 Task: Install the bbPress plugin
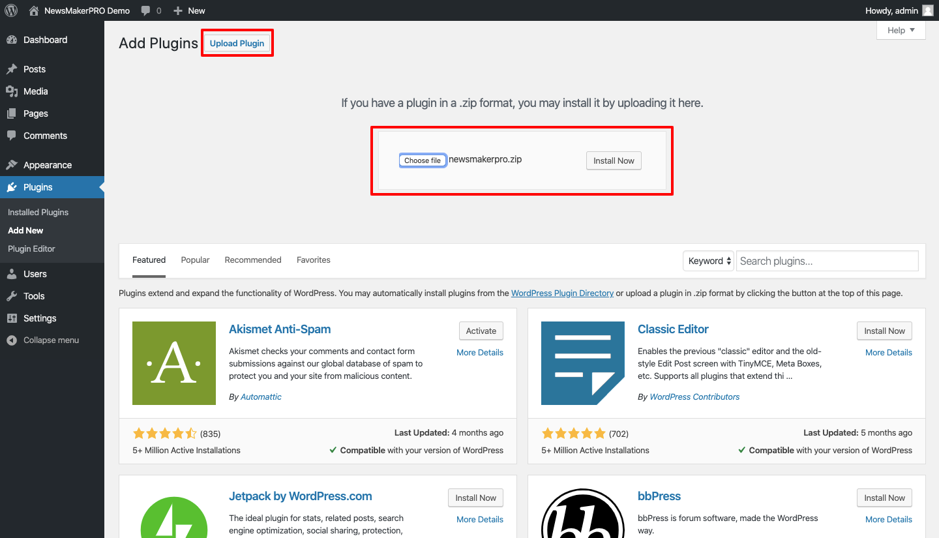[884, 498]
